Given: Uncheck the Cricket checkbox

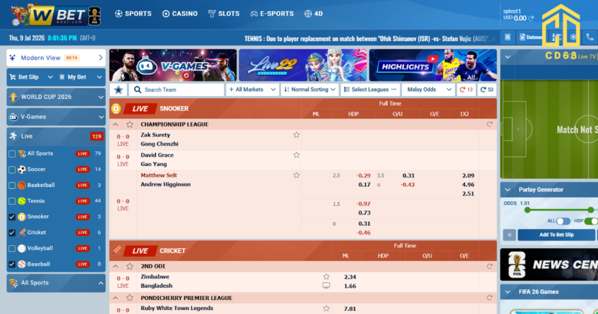Looking at the screenshot, I should [12, 233].
